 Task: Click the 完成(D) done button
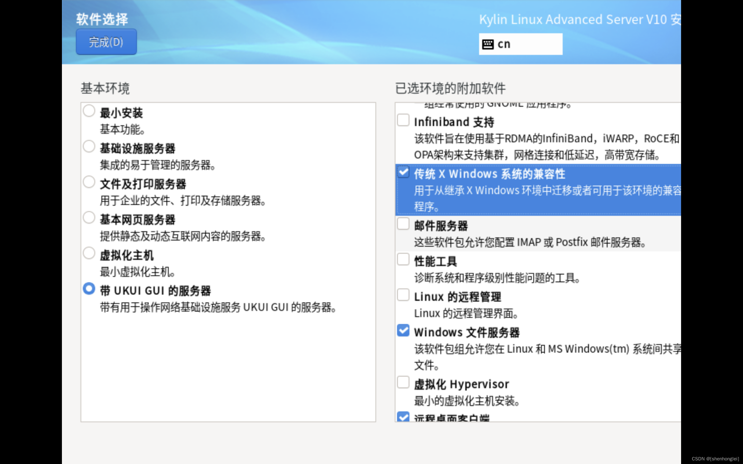pyautogui.click(x=106, y=42)
